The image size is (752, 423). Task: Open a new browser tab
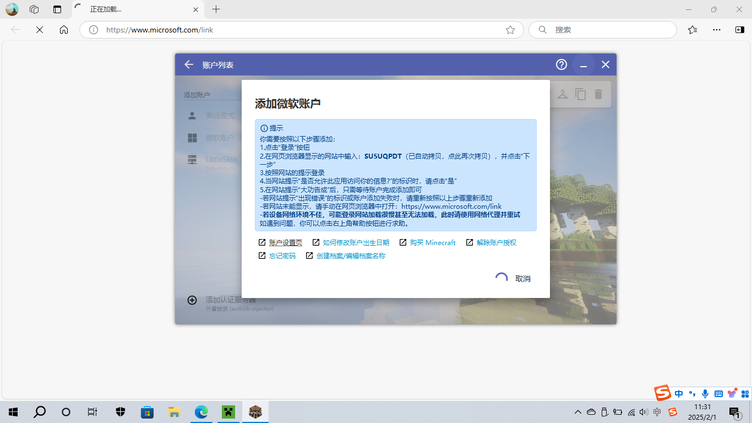pos(216,9)
